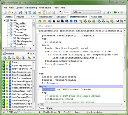This screenshot has height=115, width=128.
Task: Open the Help menu
Action: coord(63,8)
